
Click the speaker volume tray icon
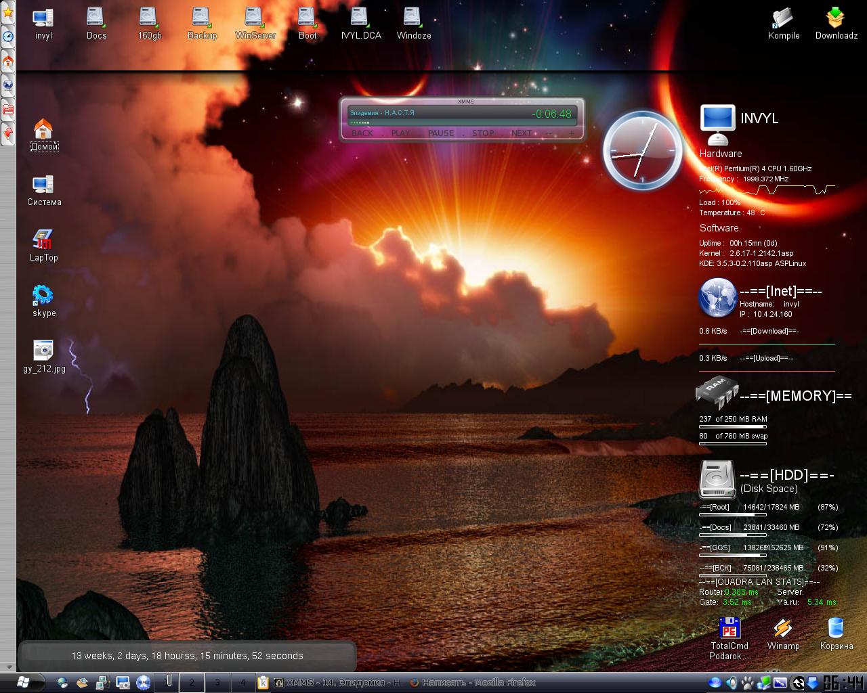pos(732,683)
